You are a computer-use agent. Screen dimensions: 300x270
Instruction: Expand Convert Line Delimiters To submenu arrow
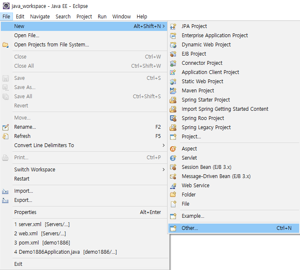164,145
